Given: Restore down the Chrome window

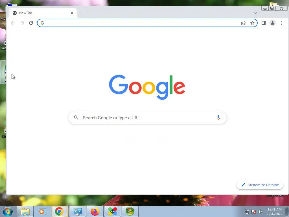Looking at the screenshot, I should click(272, 8).
